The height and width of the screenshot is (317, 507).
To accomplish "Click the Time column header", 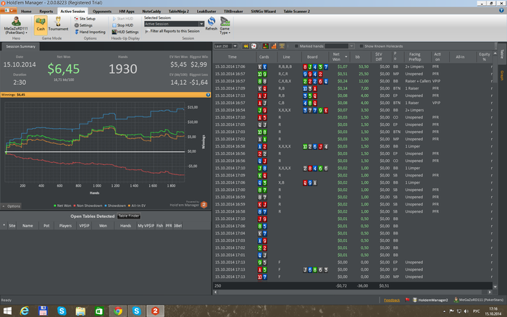I will 232,57.
